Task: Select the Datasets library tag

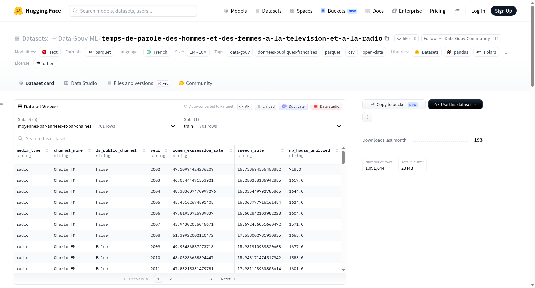Action: click(x=427, y=52)
